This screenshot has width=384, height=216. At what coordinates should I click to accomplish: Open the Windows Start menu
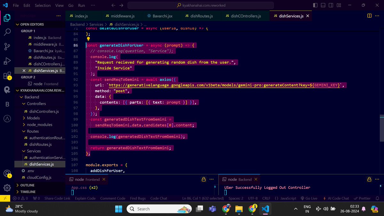point(118,209)
